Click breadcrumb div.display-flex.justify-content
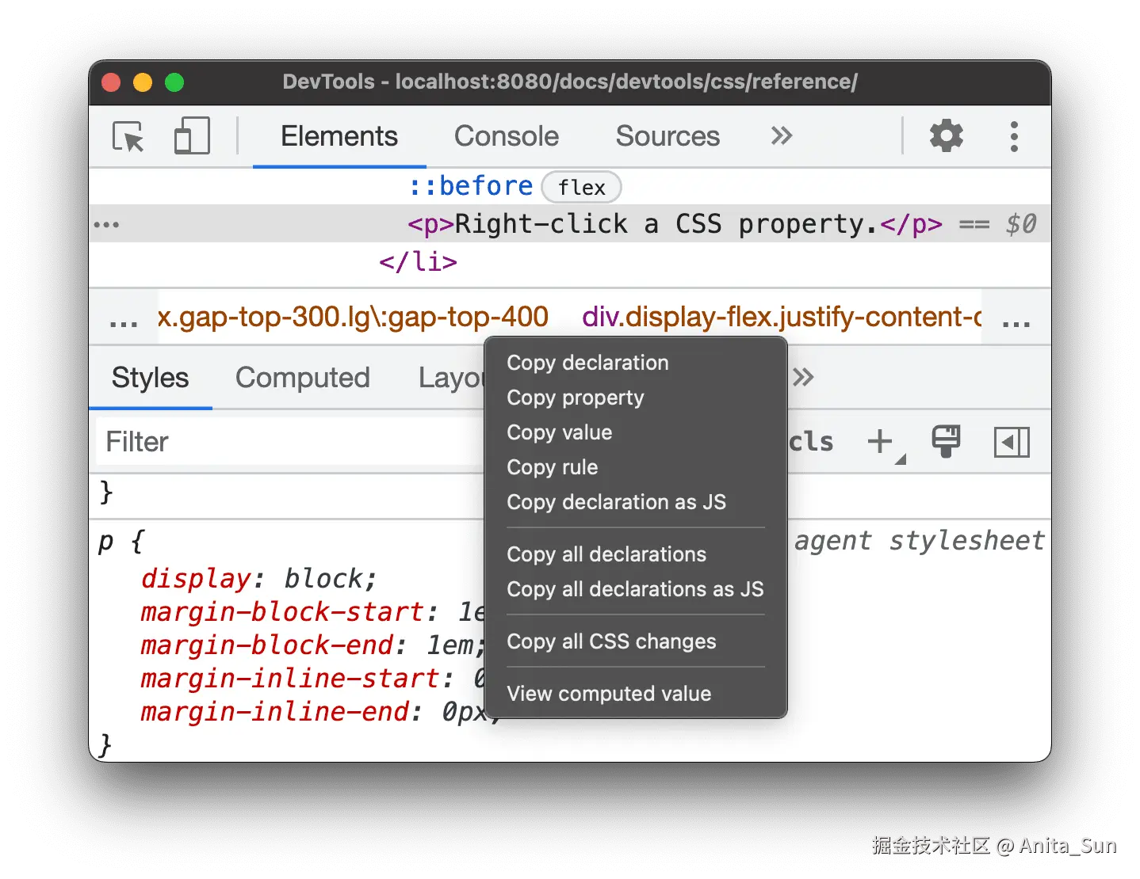 point(782,317)
